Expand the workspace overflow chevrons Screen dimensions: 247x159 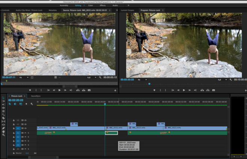[x=128, y=5]
